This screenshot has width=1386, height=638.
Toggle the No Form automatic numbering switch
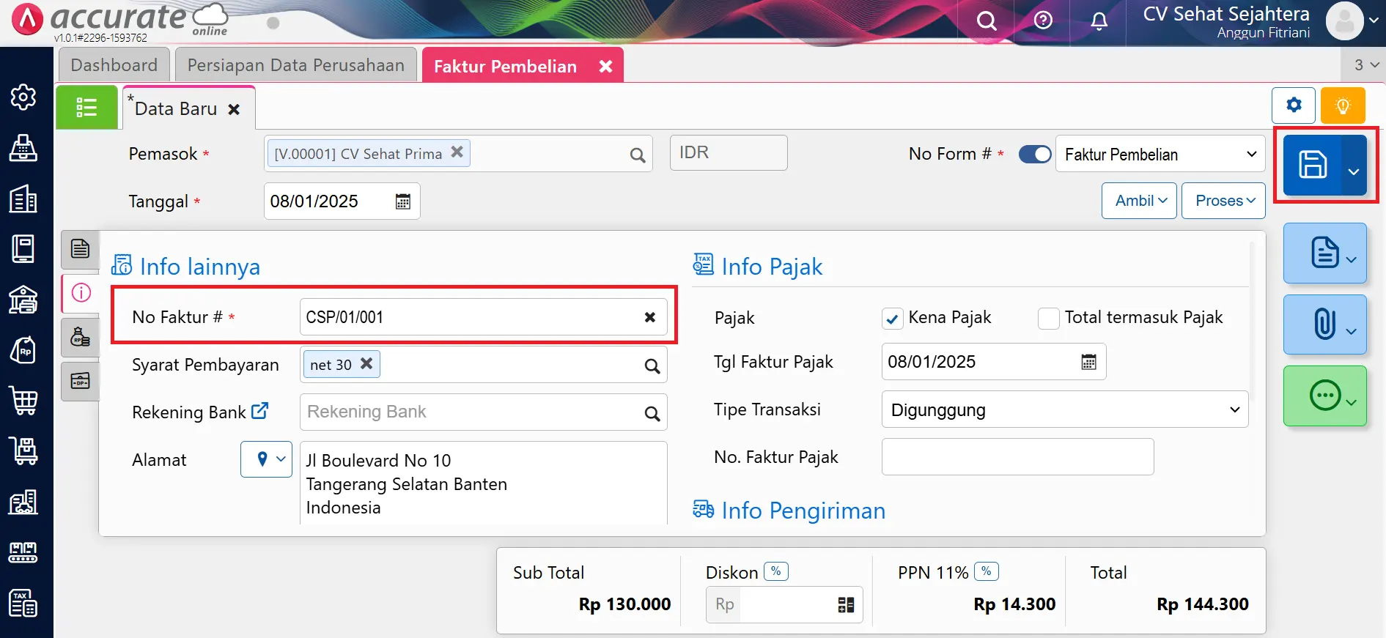(1035, 155)
